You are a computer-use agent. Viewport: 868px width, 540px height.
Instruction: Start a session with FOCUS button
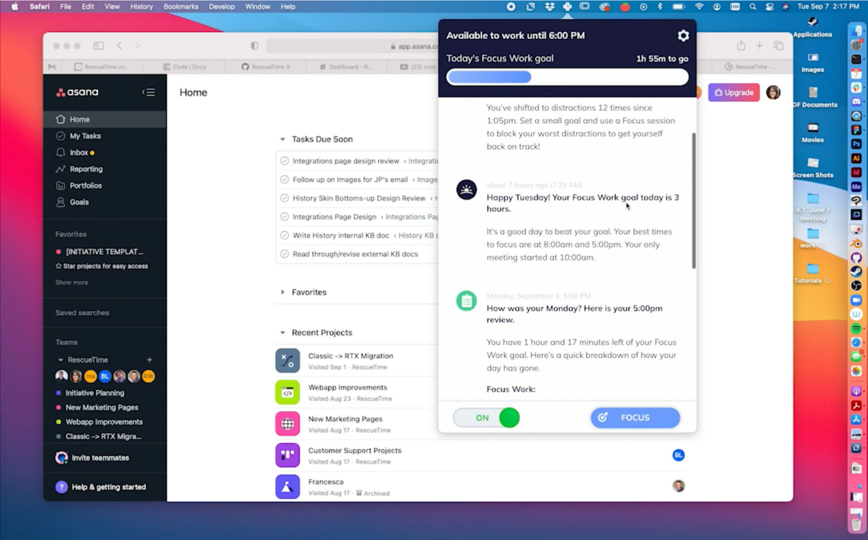coord(635,417)
